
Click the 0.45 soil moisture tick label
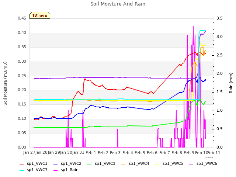(x=22, y=18)
